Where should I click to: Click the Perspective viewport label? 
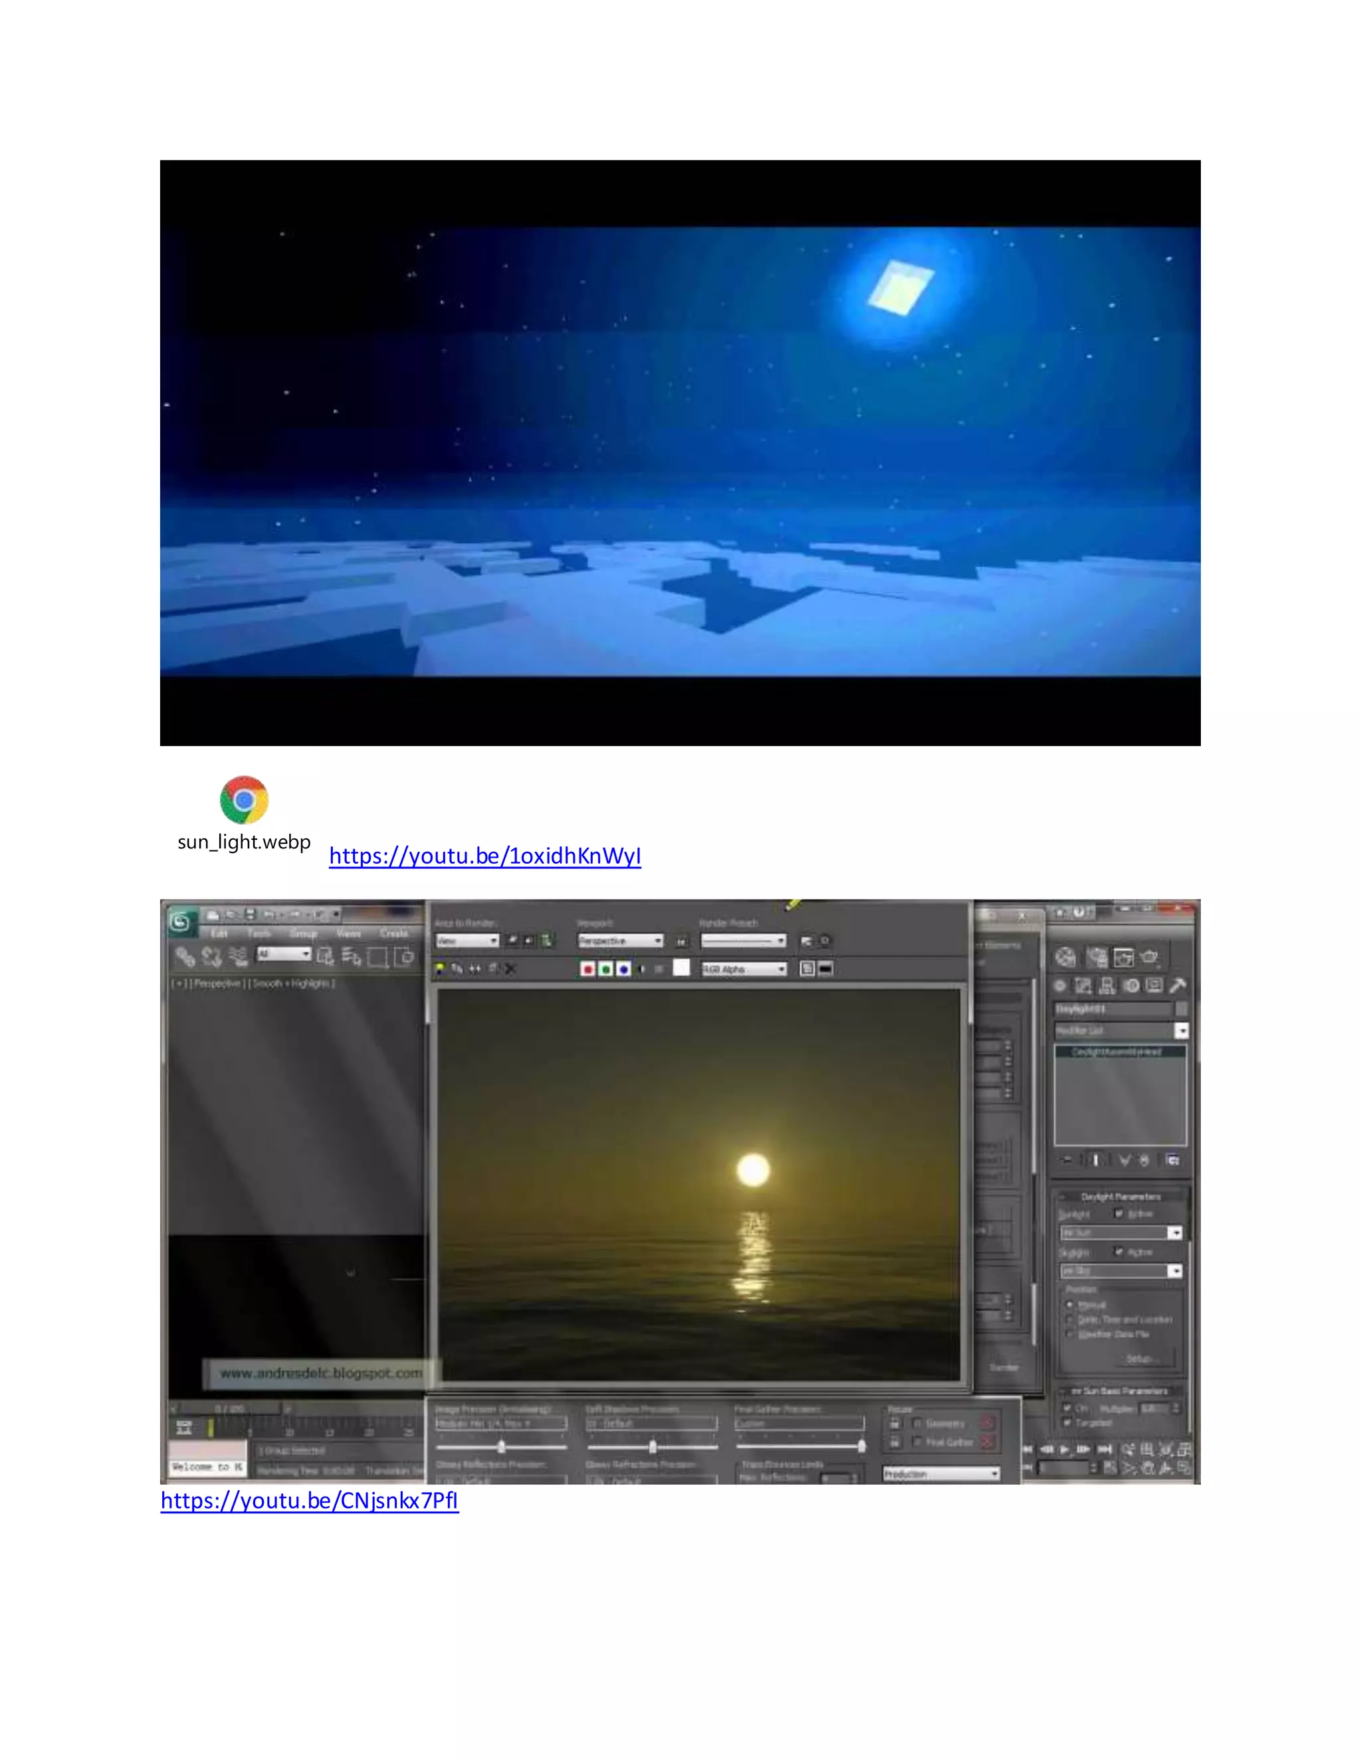[x=217, y=983]
